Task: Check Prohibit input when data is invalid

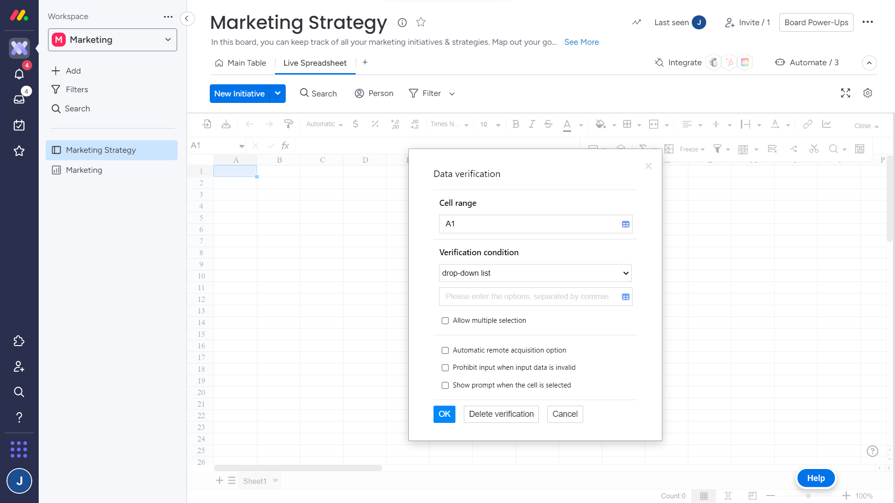Action: click(x=445, y=367)
